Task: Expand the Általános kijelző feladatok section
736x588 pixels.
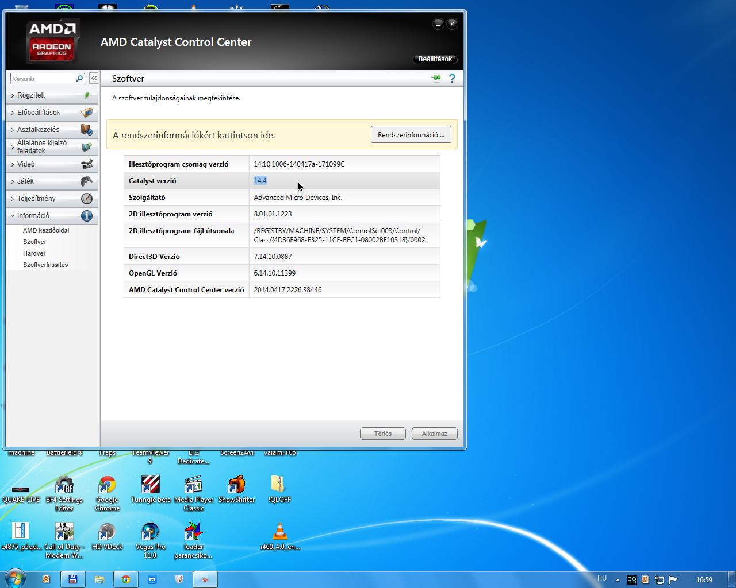Action: [52, 147]
